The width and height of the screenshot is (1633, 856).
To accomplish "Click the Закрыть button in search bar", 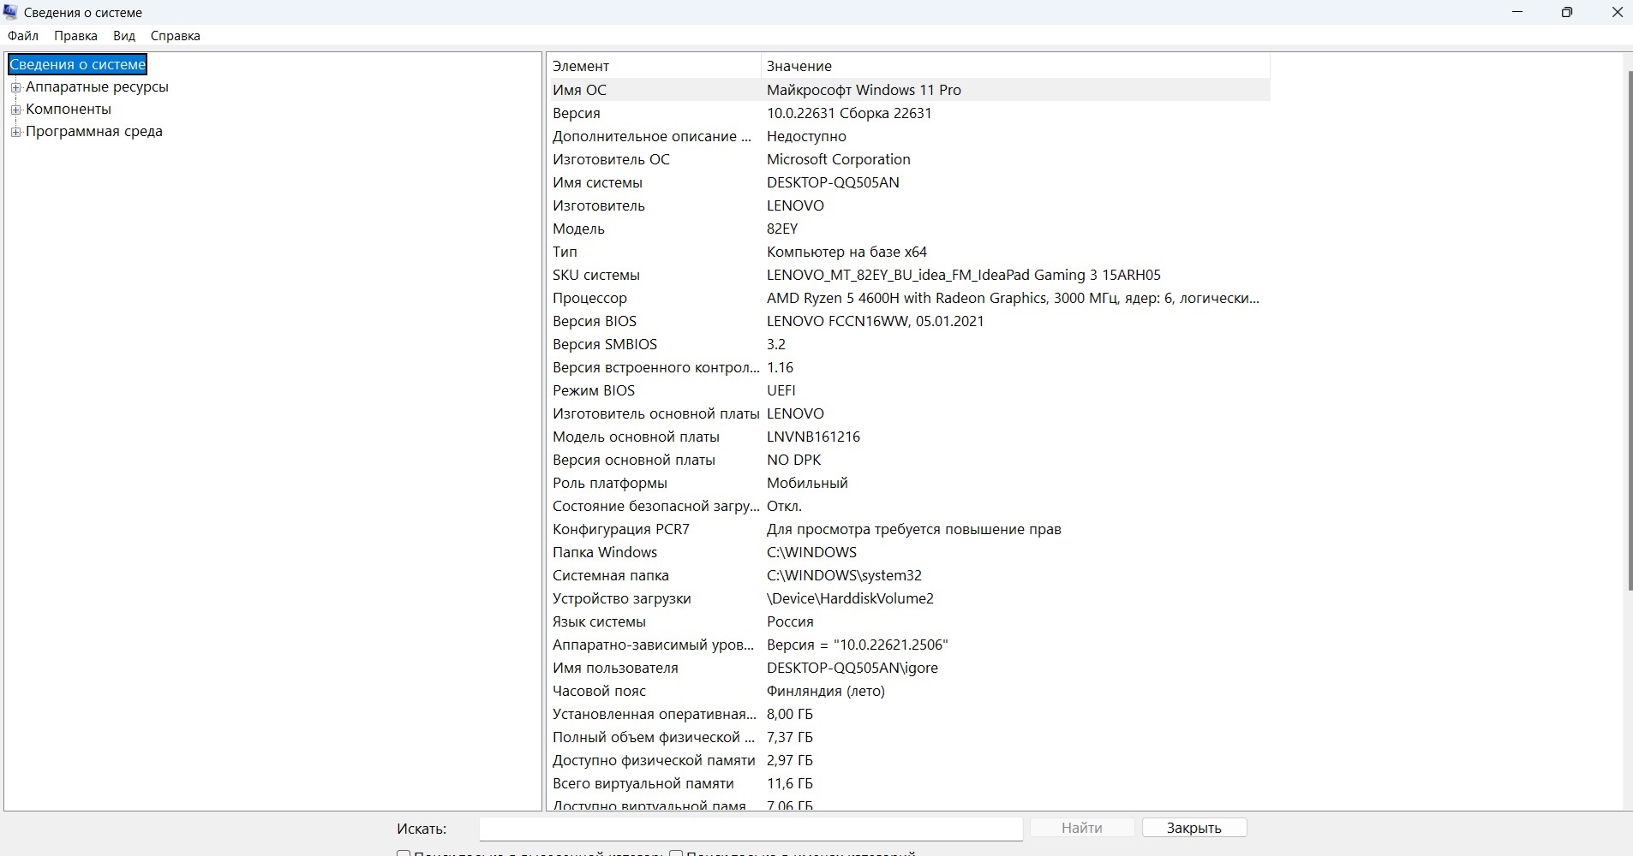I will [1193, 828].
